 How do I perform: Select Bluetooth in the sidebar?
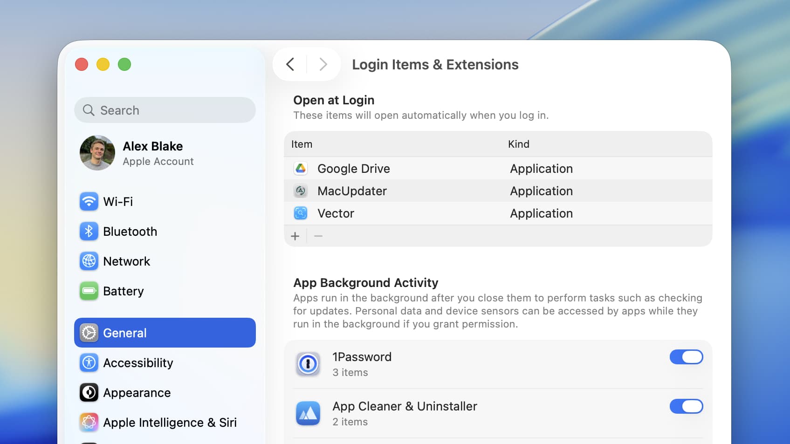[130, 231]
